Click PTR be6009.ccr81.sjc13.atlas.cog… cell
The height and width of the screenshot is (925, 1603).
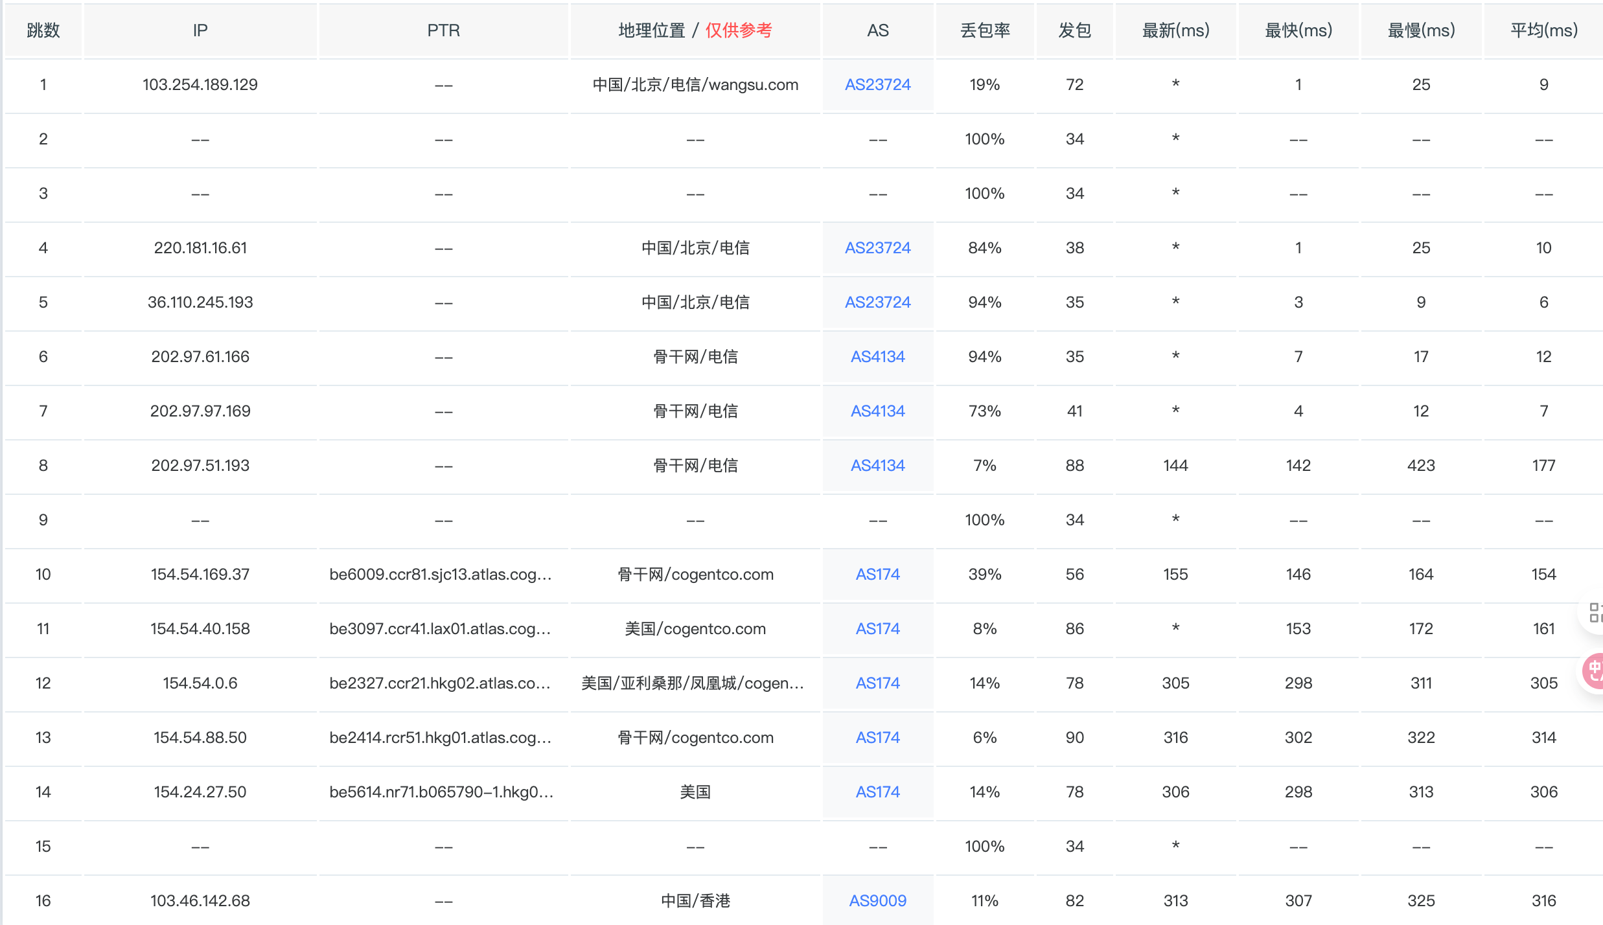pyautogui.click(x=441, y=575)
